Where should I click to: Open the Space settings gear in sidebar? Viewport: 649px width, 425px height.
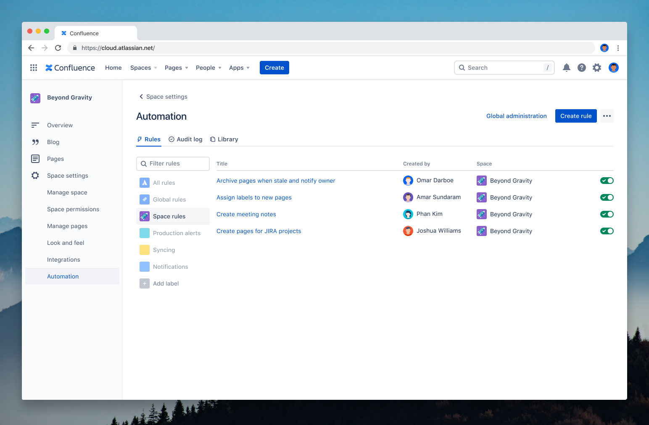click(35, 176)
